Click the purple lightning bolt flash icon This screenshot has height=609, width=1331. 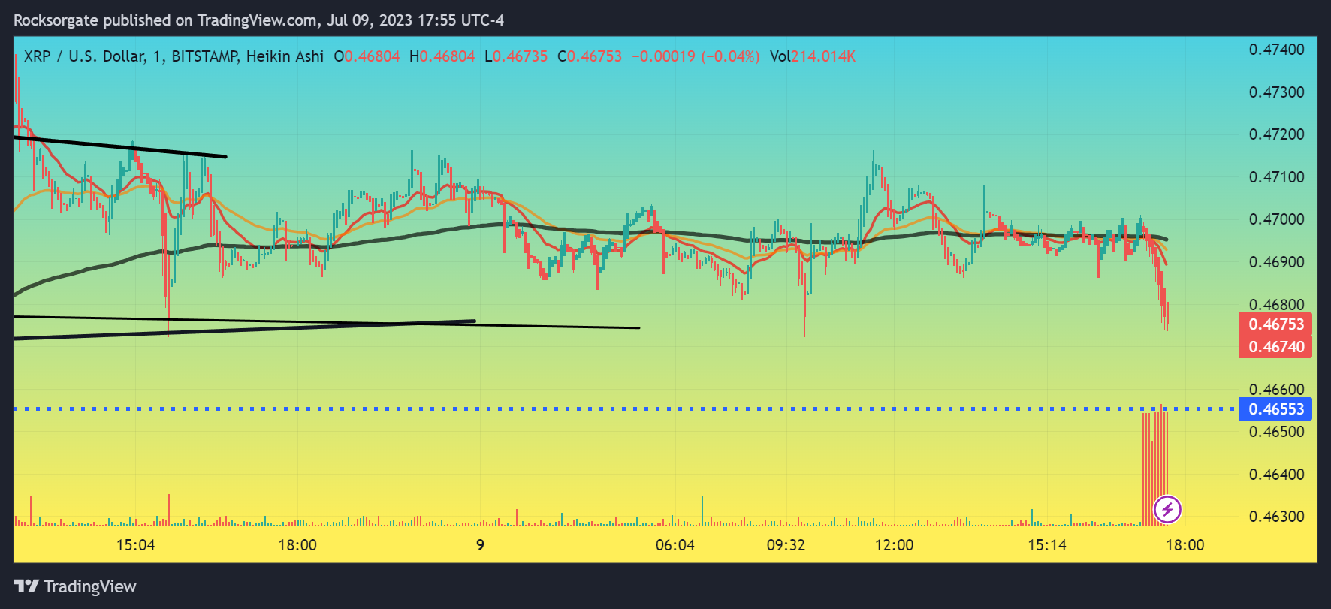pos(1167,510)
